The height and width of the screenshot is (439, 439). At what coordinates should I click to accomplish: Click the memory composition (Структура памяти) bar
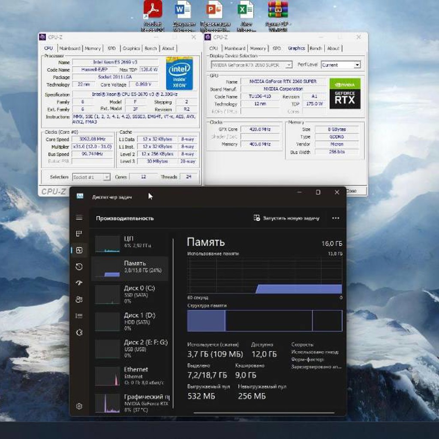265,321
